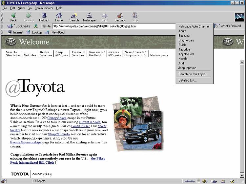
Task: Reload the current page
Action: [x=44, y=17]
